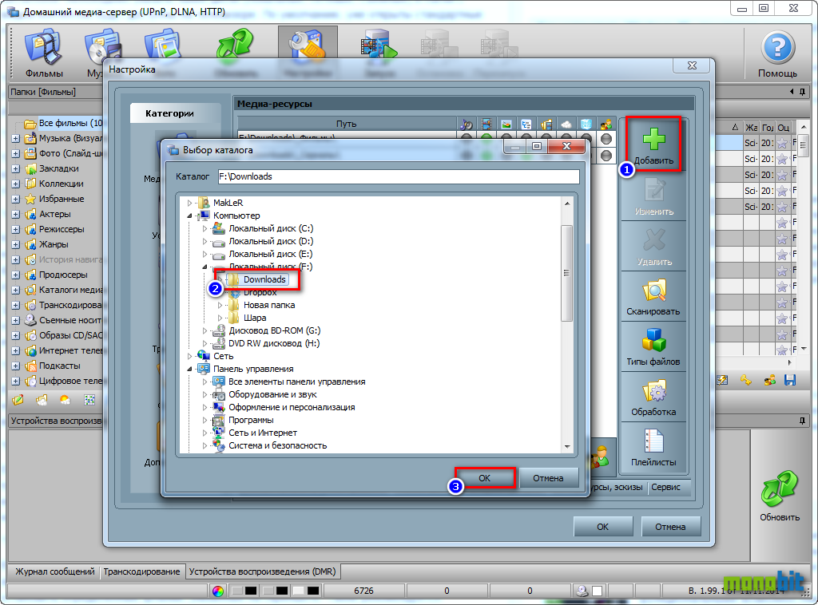Expand the DVD RW дисковод (H:) node
Screen dimensions: 818x605
(x=204, y=343)
